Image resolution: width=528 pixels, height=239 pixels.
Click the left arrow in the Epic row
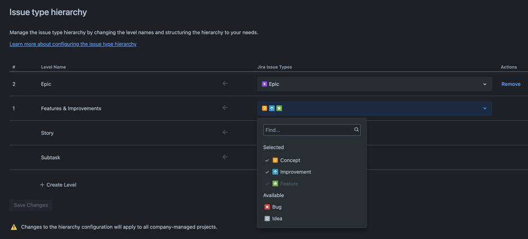click(x=225, y=84)
